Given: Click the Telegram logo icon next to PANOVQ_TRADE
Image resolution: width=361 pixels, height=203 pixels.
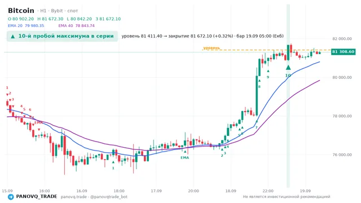Looking at the screenshot, I should coord(11,197).
